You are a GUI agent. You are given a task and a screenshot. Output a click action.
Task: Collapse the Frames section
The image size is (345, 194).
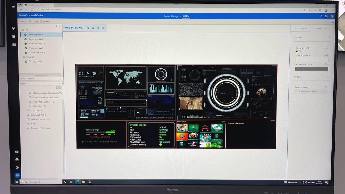[329, 37]
